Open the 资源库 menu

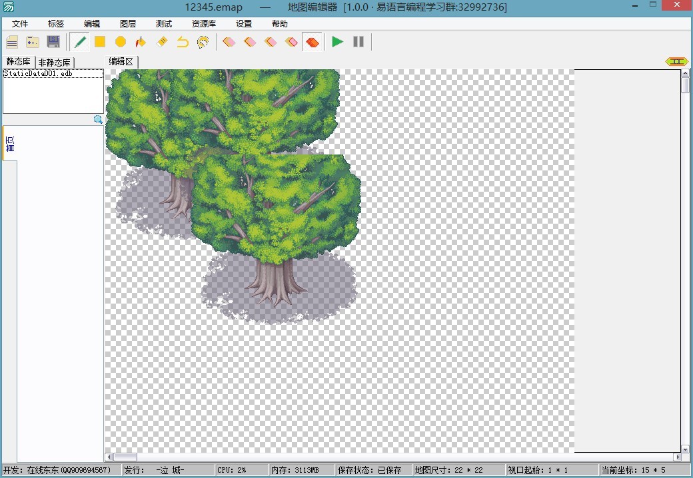(204, 24)
